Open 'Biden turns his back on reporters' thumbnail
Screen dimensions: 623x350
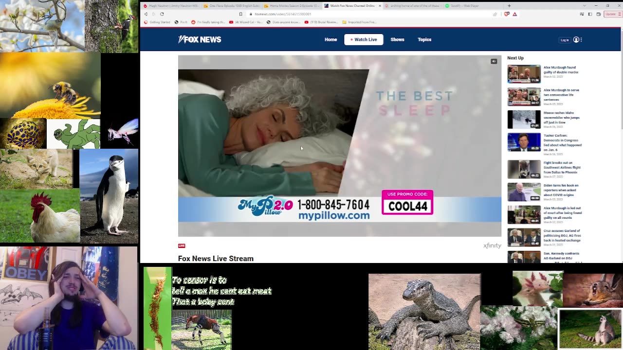click(524, 192)
